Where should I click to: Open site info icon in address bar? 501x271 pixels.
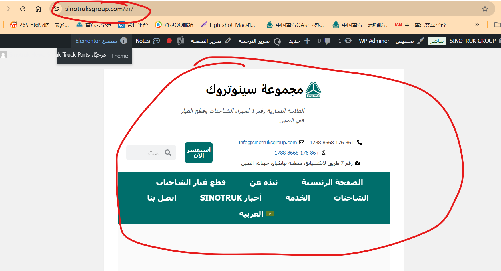[57, 9]
